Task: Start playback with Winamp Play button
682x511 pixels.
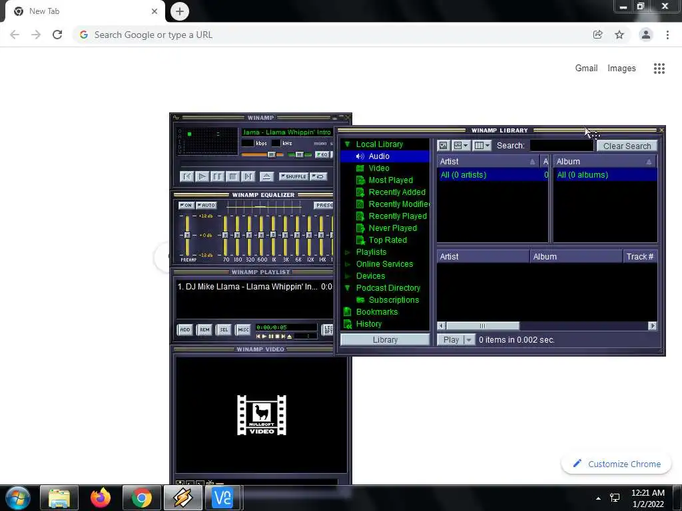Action: click(x=202, y=176)
